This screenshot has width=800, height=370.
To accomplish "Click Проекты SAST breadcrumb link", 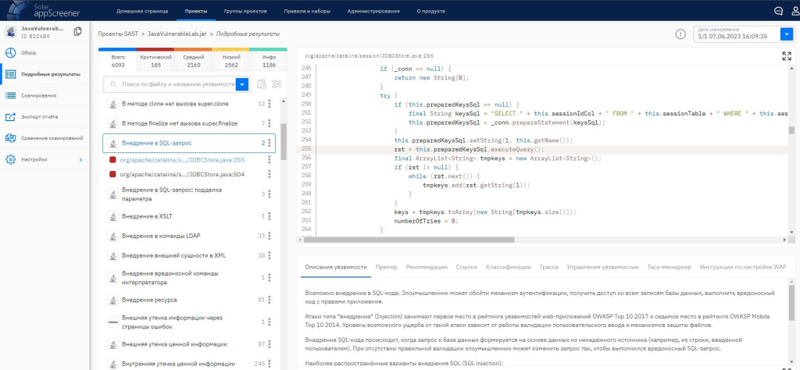I will tap(118, 34).
